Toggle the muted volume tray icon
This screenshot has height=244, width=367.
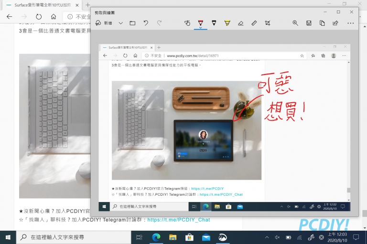(277, 237)
